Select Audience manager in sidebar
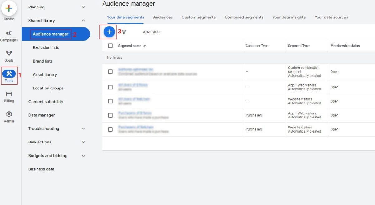Screen dimensions: 375x205 point(56,34)
